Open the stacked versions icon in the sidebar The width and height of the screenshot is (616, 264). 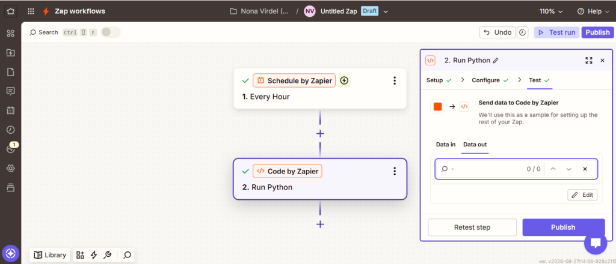coord(11,187)
